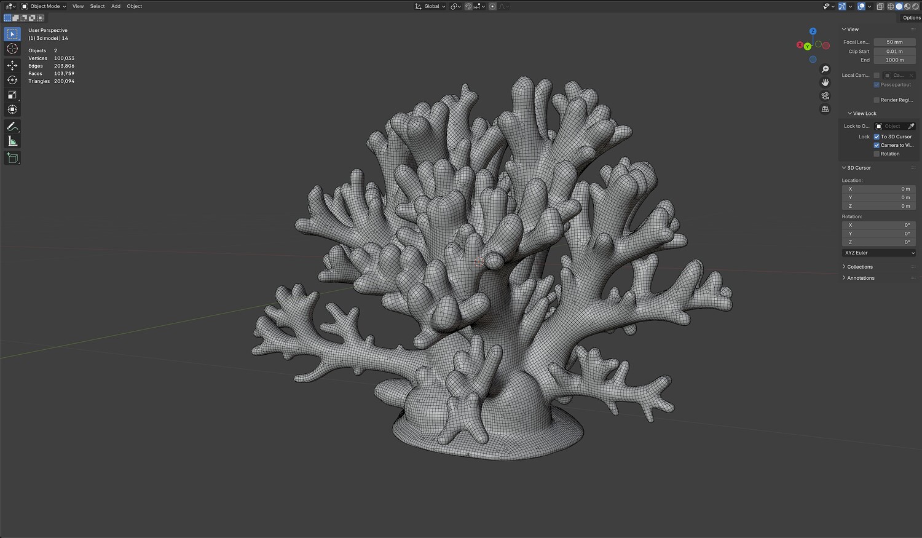Open the Select menu
This screenshot has height=538, width=922.
point(97,6)
